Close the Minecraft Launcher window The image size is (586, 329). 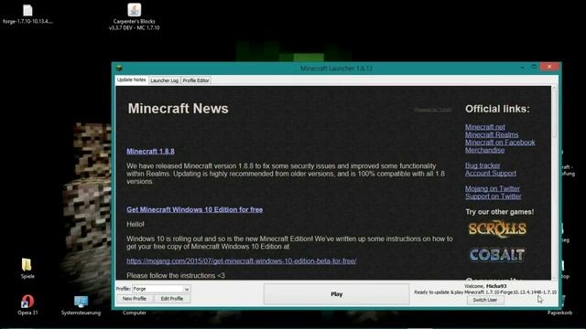click(549, 67)
